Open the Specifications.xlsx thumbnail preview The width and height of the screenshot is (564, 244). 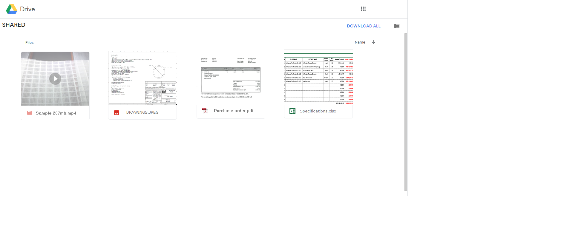coord(318,77)
